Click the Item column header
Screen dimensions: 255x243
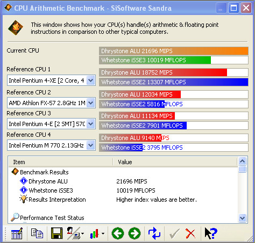(61, 162)
